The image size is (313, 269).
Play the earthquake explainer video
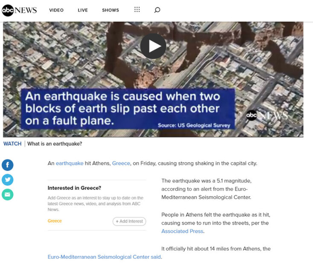tap(153, 46)
